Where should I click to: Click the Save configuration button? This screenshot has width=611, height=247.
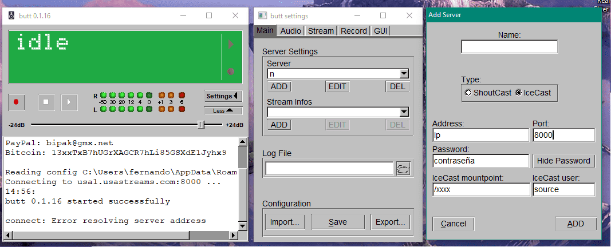click(337, 222)
